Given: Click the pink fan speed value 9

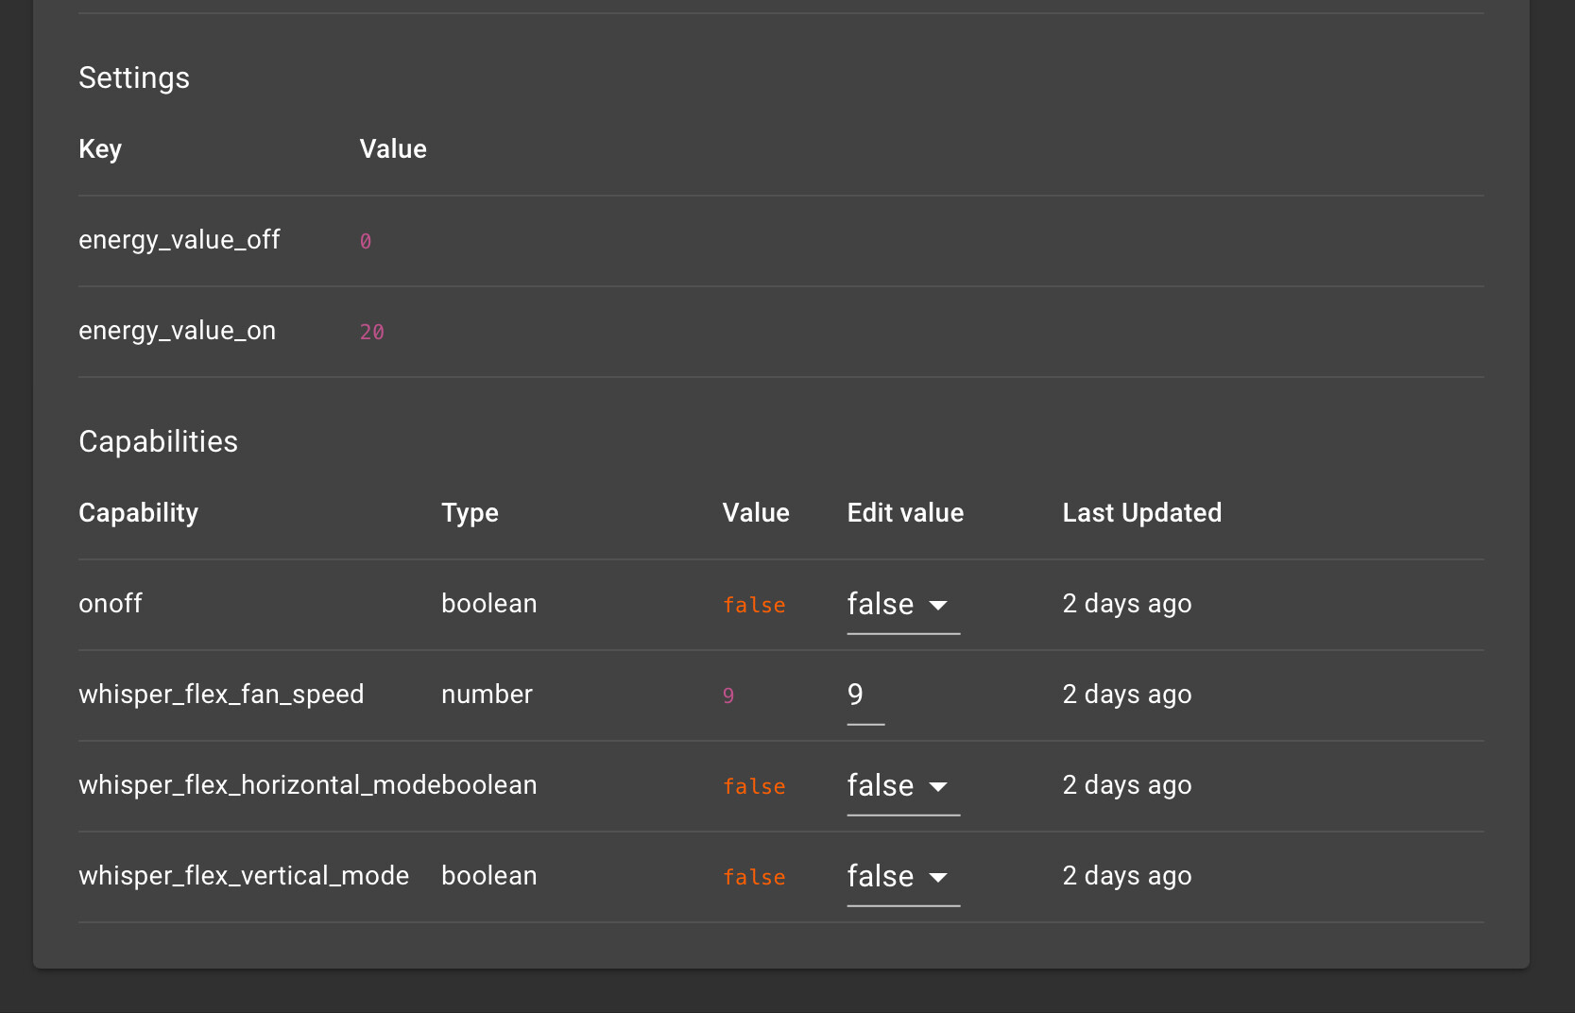Looking at the screenshot, I should click(728, 696).
